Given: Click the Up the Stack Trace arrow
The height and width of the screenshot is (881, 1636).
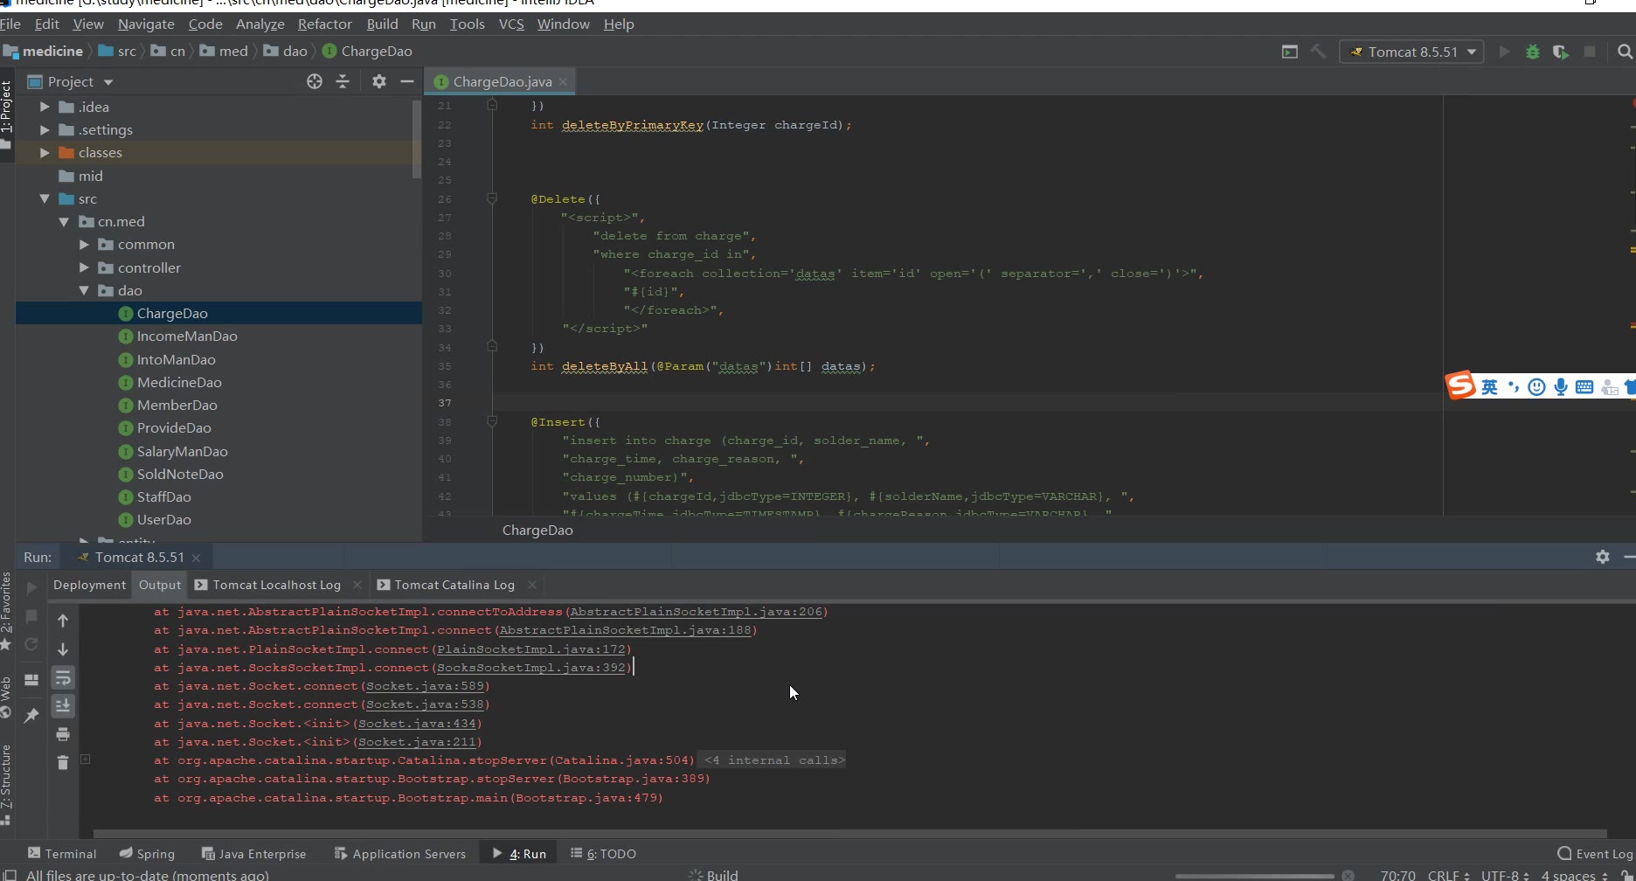Looking at the screenshot, I should (63, 621).
